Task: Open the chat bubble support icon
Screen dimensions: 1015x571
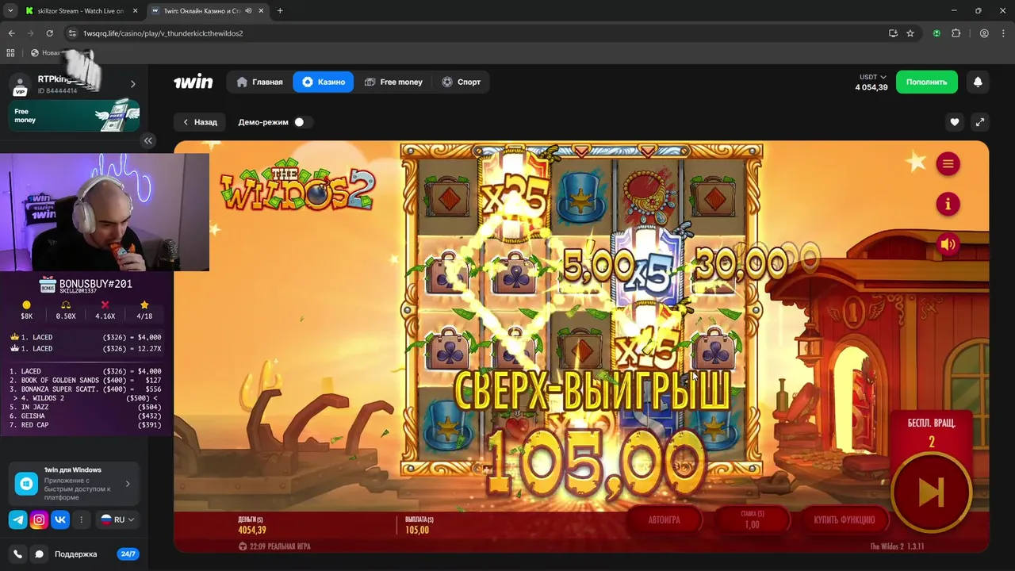Action: click(39, 554)
